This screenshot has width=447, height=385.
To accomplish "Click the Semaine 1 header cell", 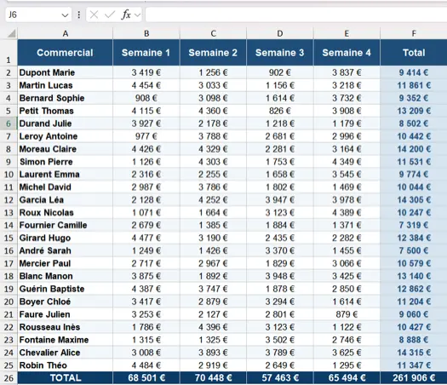I will tap(146, 53).
